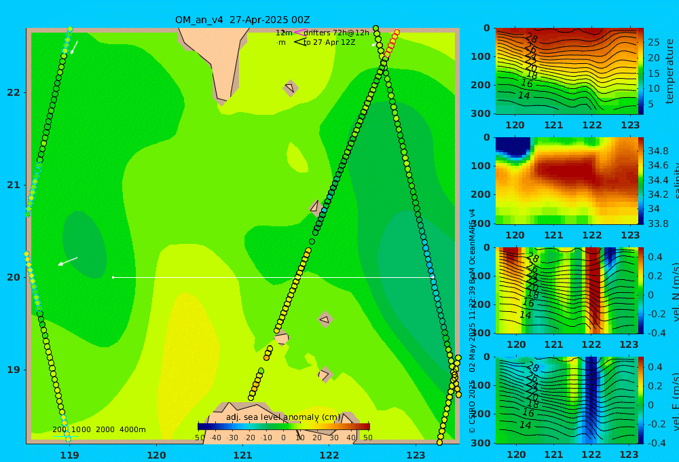Click latitude label '19' on map axis
The width and height of the screenshot is (679, 462).
click(14, 370)
